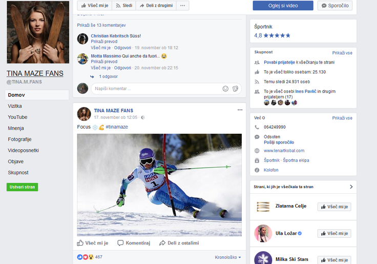Click the #tinamaze hashtag
The height and width of the screenshot is (264, 377).
(x=117, y=127)
